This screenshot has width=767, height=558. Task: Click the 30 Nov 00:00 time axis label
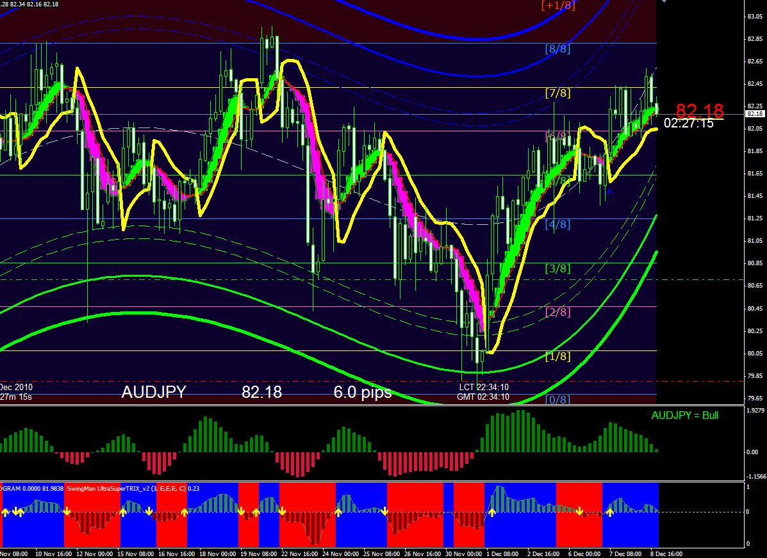(x=463, y=554)
